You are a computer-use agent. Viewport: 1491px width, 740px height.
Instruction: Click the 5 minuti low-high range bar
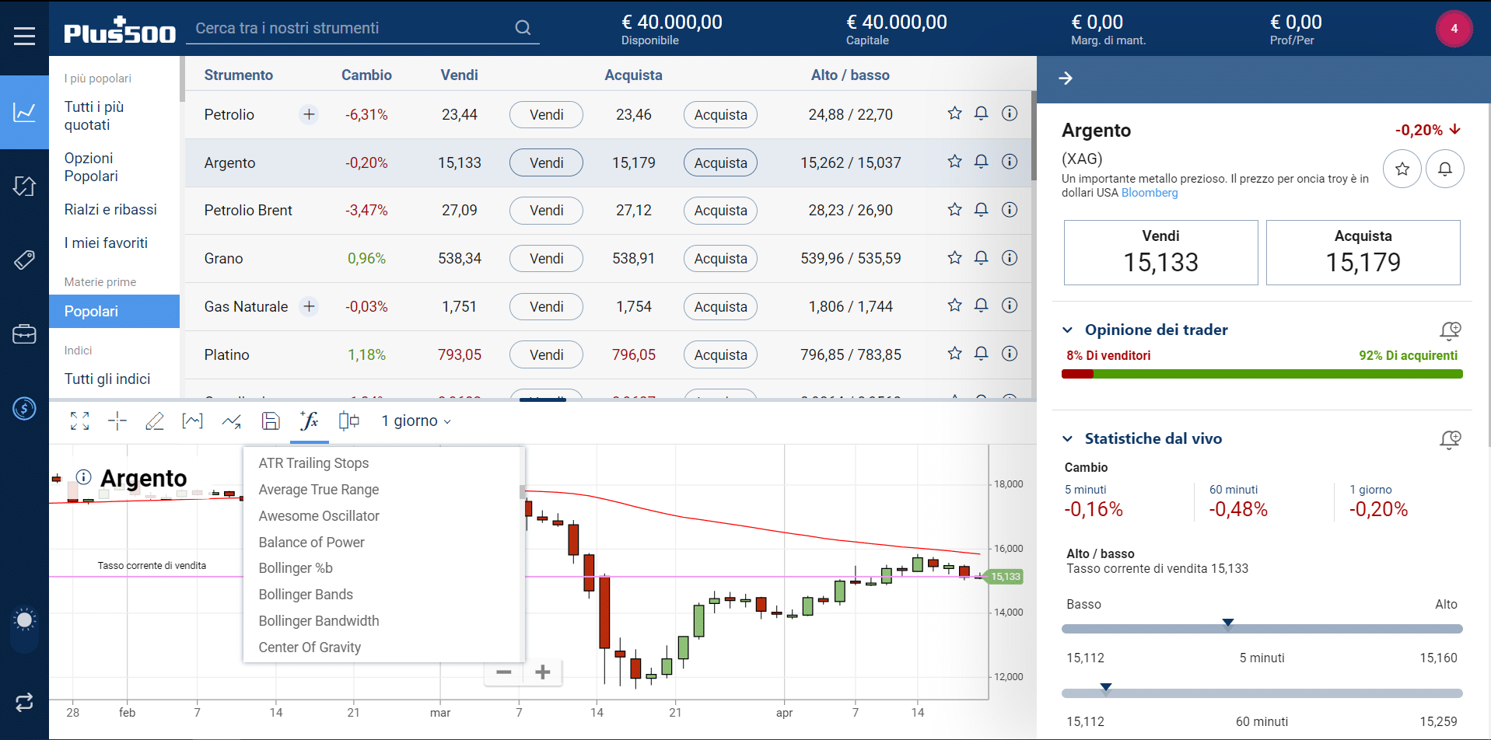(x=1262, y=629)
